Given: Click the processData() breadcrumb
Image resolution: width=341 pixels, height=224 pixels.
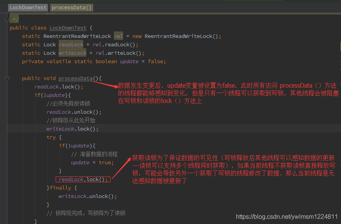Looking at the screenshot, I should [x=72, y=8].
